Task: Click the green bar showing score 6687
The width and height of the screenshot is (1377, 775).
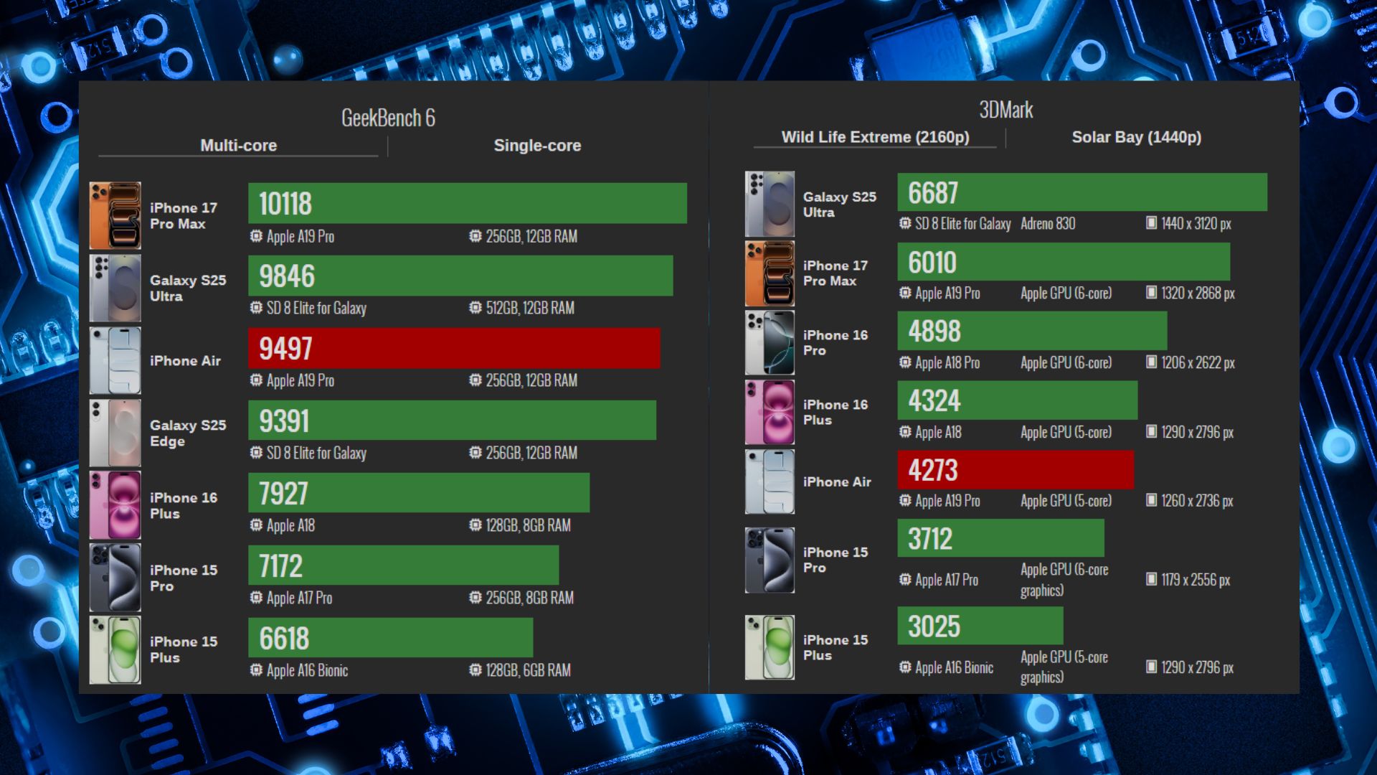Action: coord(1082,192)
